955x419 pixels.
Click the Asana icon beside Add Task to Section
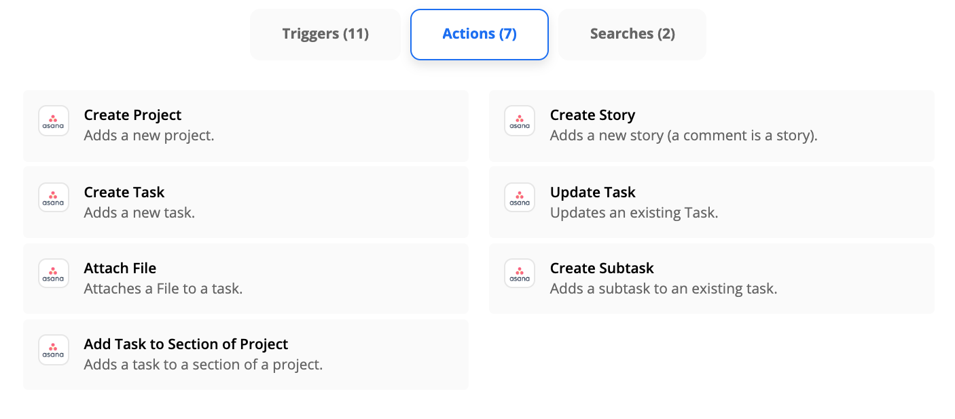[54, 350]
